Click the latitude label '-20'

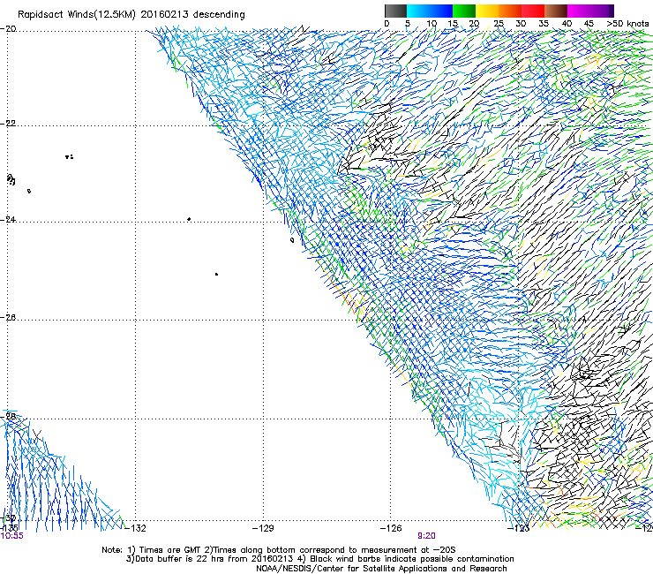8,29
